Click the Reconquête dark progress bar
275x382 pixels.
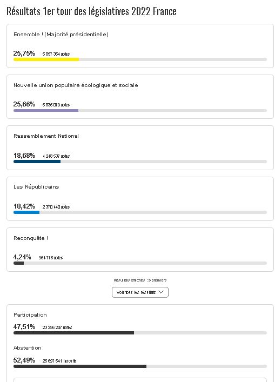point(19,263)
